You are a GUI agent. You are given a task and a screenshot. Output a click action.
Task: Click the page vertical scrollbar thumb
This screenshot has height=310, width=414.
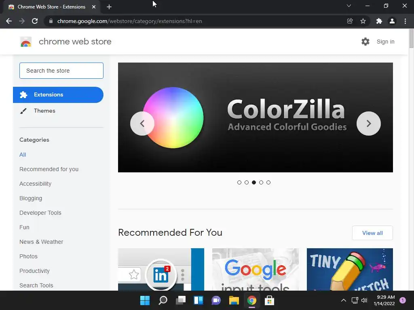click(411, 38)
